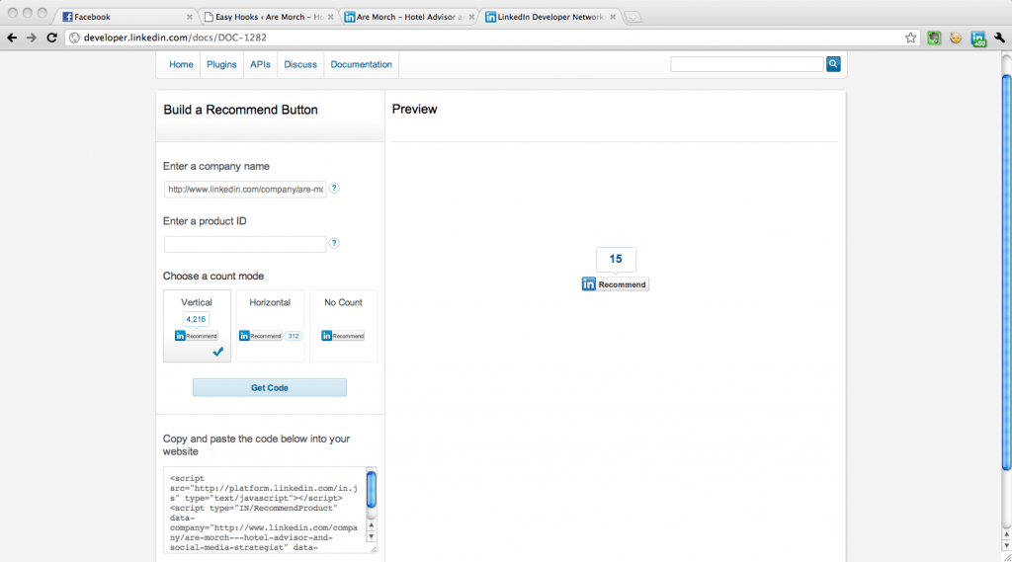
Task: Click the code box scroll up arrow
Action: [x=372, y=525]
